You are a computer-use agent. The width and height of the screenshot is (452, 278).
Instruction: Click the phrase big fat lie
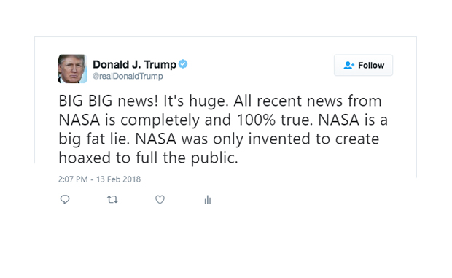tap(94, 139)
